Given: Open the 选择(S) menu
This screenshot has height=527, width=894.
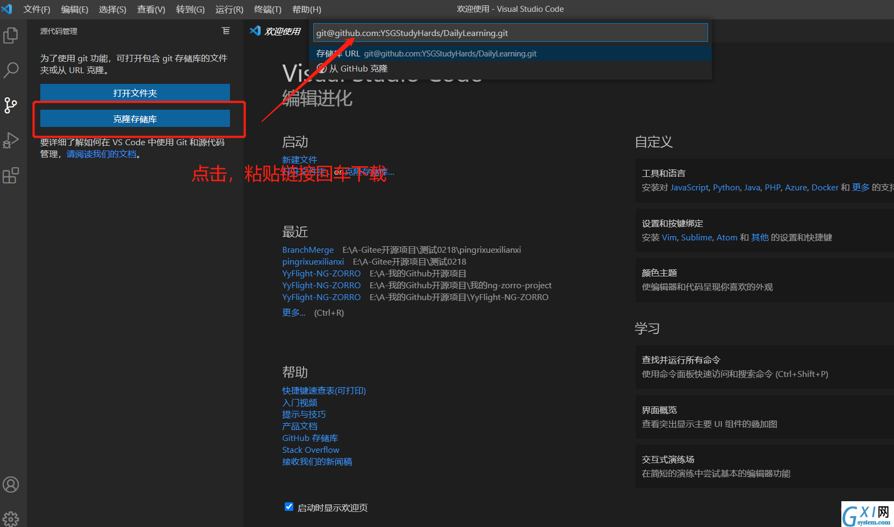Looking at the screenshot, I should (112, 9).
